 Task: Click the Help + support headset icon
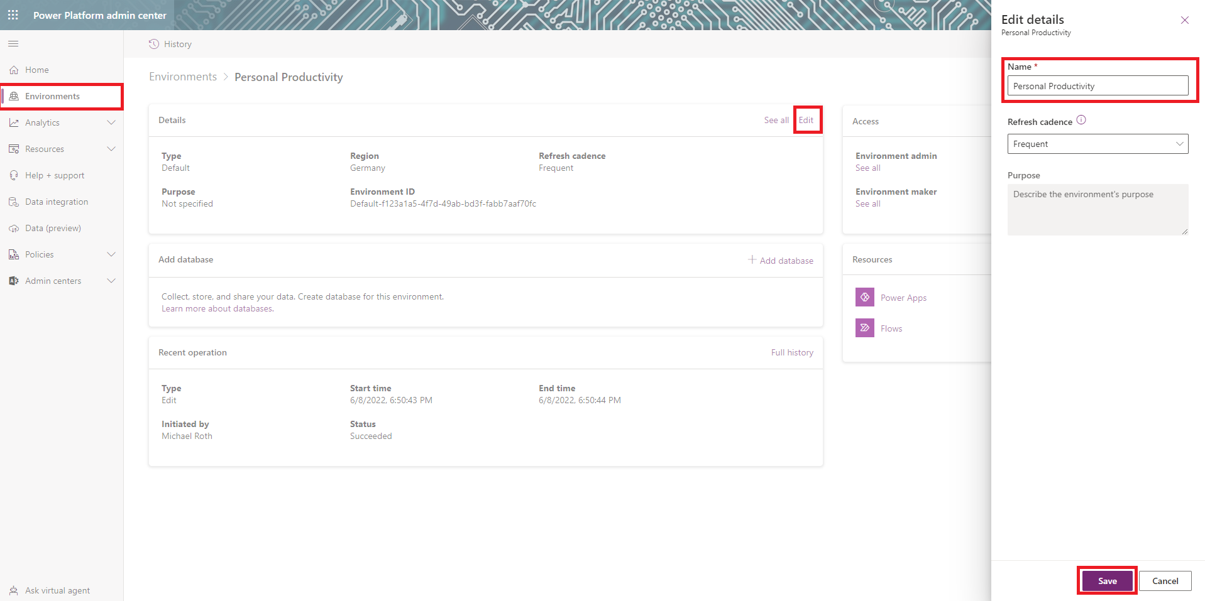pos(14,175)
